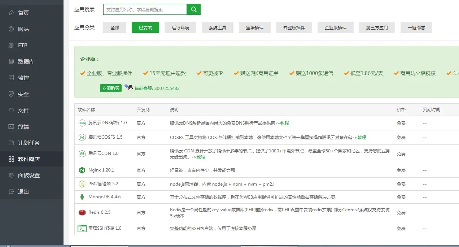Open 面板设置 in the sidebar
Viewport: 459px width, 247px height.
32,175
